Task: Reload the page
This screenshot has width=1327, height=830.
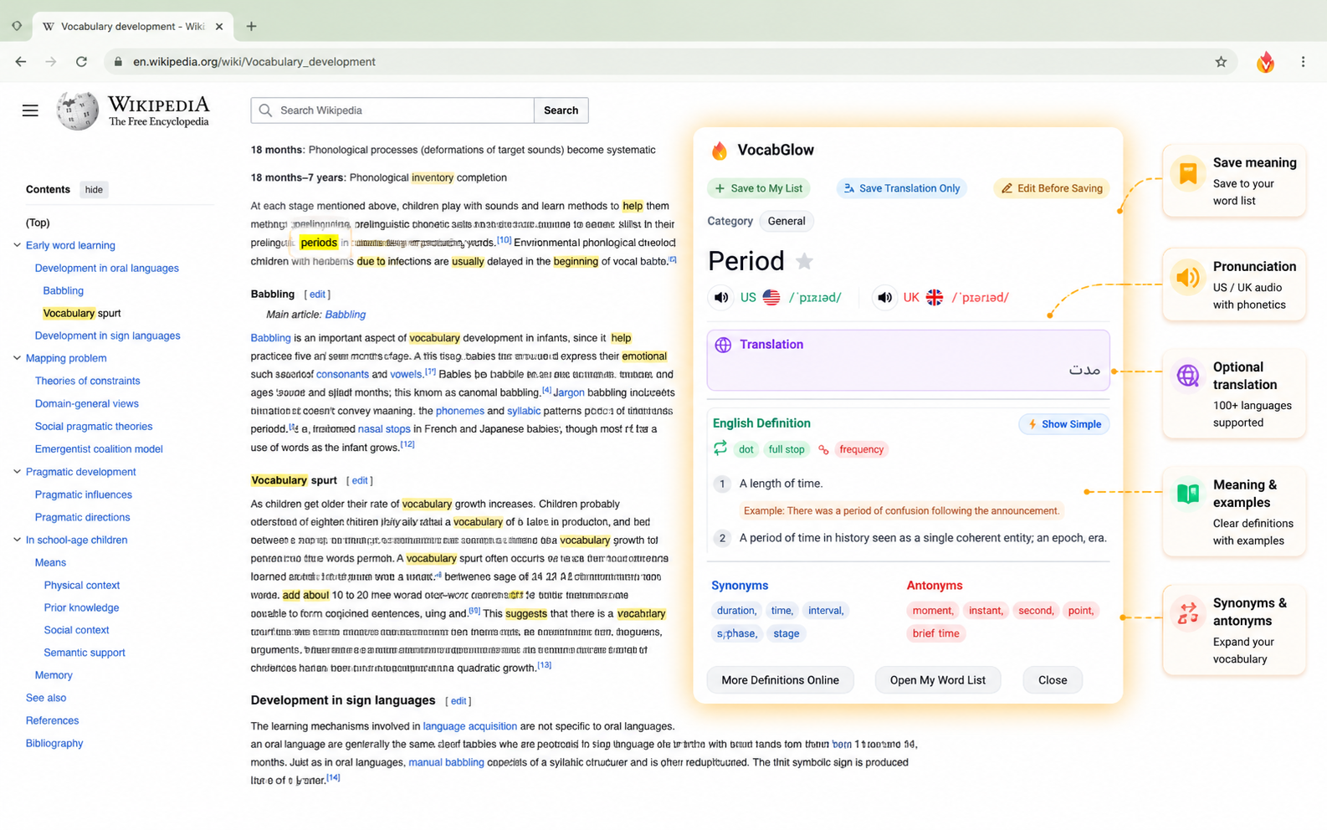Action: click(81, 62)
